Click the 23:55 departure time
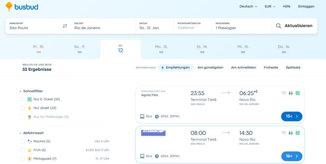326x164 pixels. (x=198, y=93)
